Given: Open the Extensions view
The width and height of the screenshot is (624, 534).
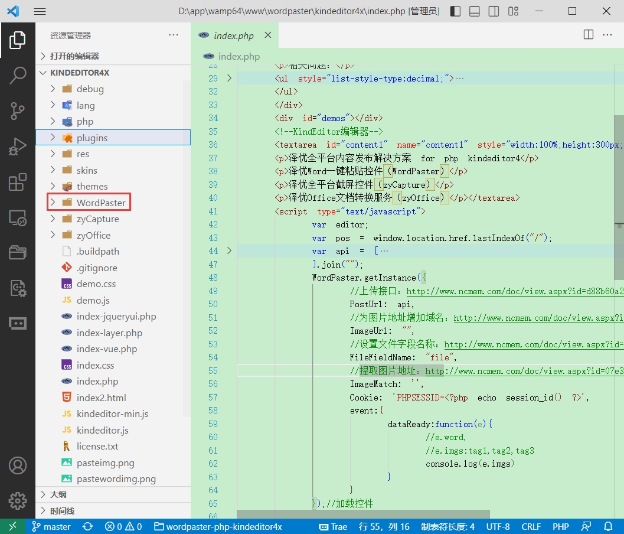Looking at the screenshot, I should 18,182.
